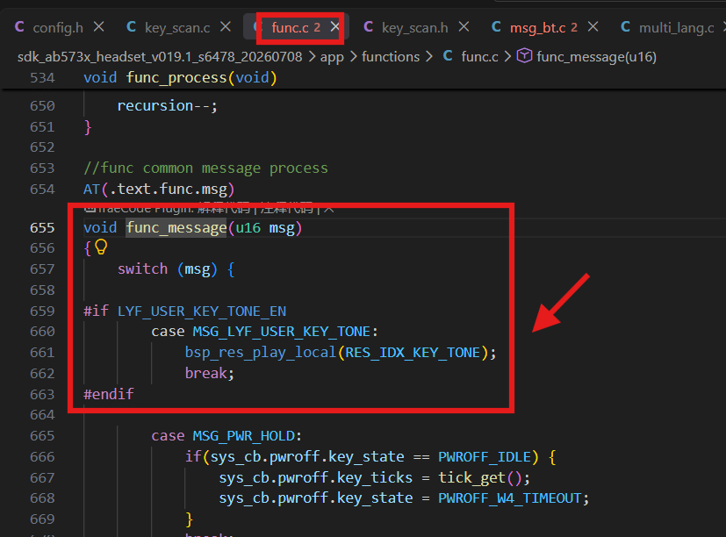Open the key_scan.c tab
Screen dimensions: 726x537
tap(177, 28)
